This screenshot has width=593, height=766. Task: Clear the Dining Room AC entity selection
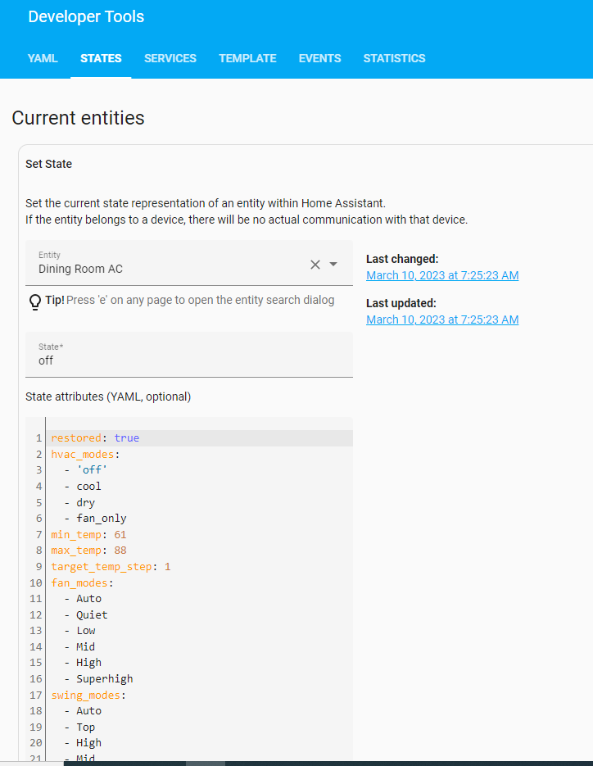coord(315,265)
